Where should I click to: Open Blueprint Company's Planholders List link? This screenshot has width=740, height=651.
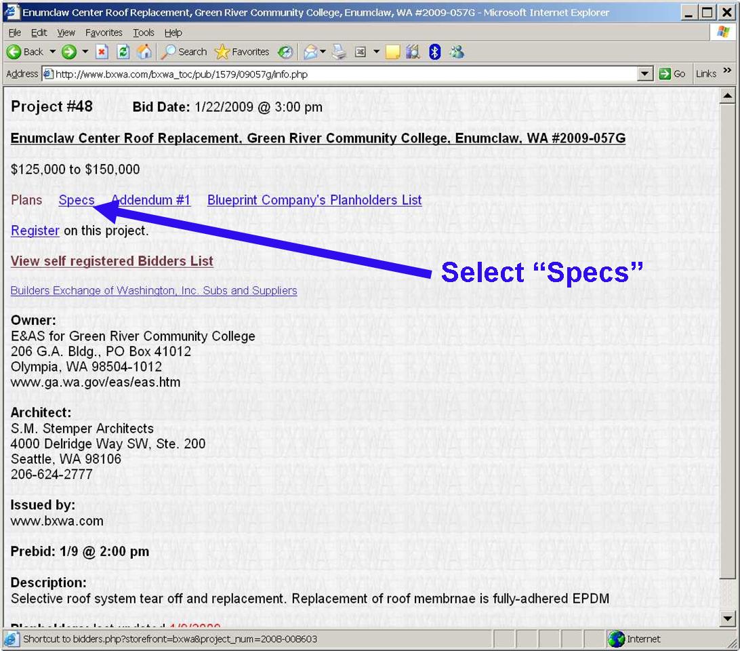tap(314, 200)
